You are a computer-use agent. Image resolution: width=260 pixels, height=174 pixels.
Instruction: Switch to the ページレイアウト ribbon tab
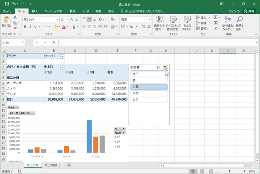[54, 11]
